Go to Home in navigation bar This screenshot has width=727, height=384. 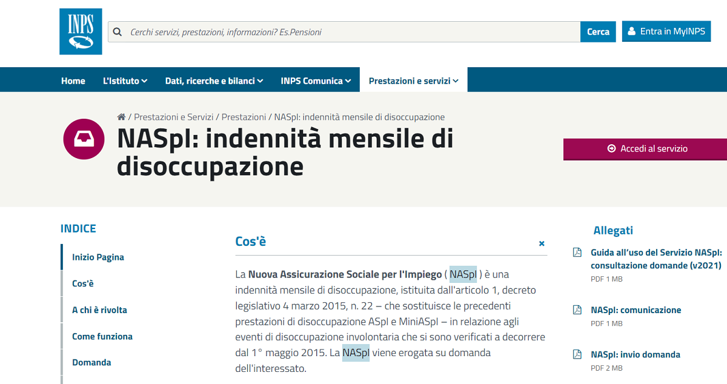tap(73, 81)
